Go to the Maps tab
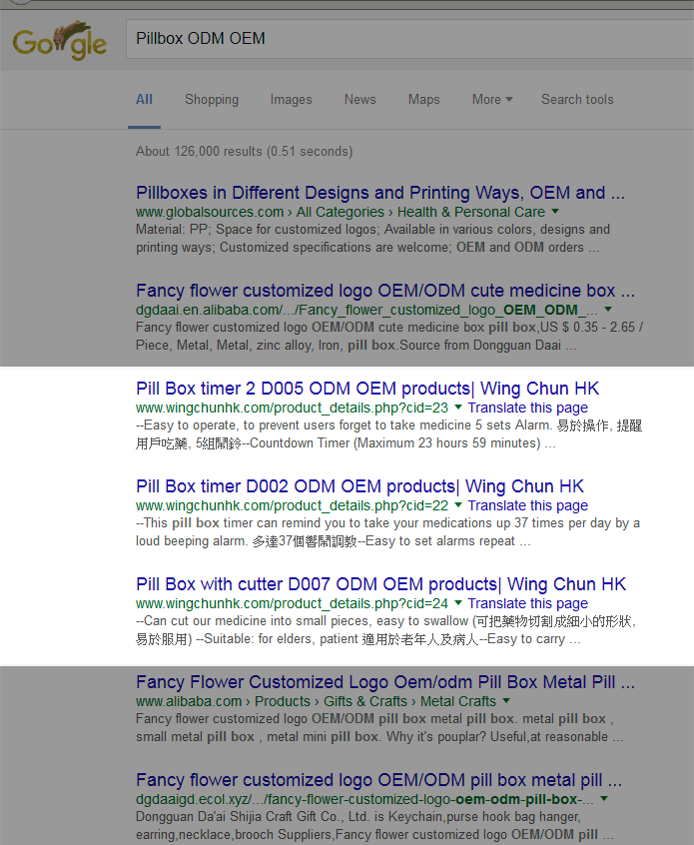The height and width of the screenshot is (845, 694). click(423, 100)
